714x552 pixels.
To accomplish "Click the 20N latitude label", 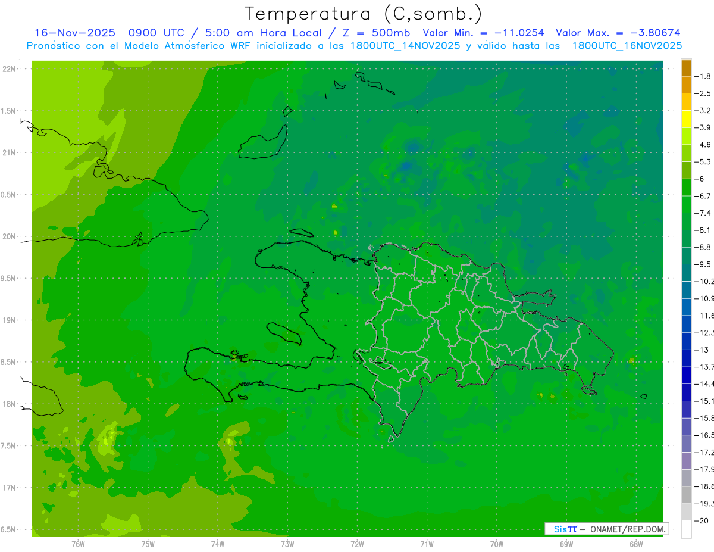I will click(x=10, y=236).
